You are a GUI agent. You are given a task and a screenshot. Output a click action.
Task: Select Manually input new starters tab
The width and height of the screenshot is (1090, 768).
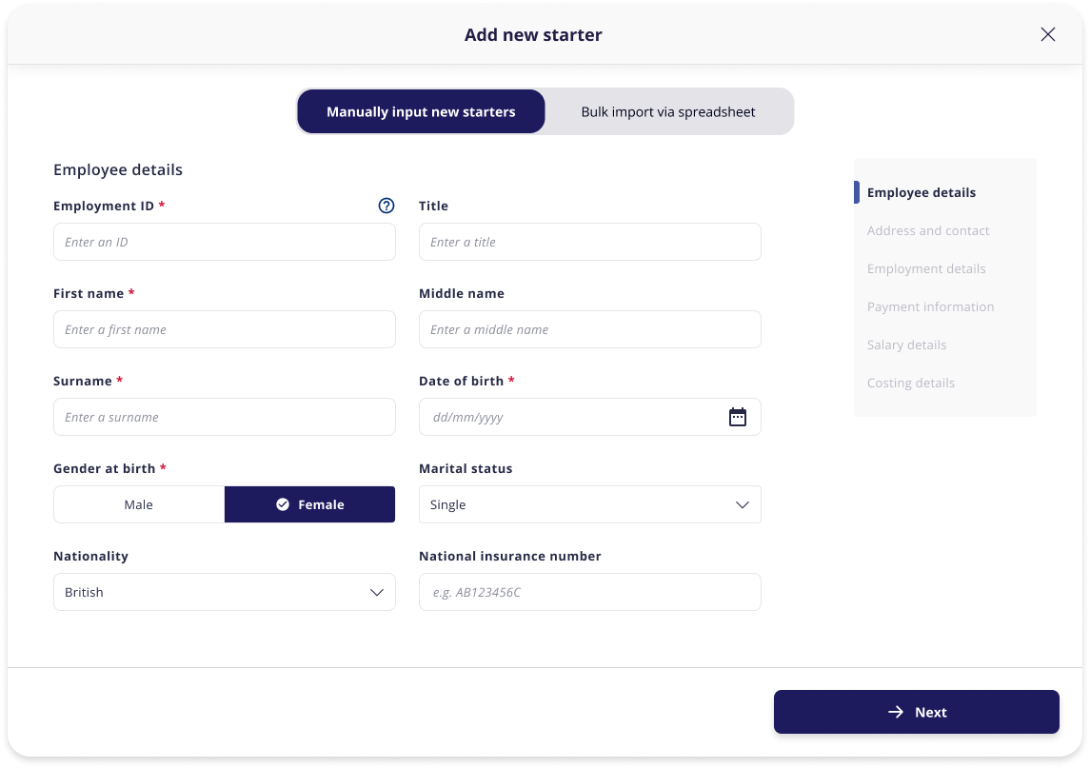point(422,112)
